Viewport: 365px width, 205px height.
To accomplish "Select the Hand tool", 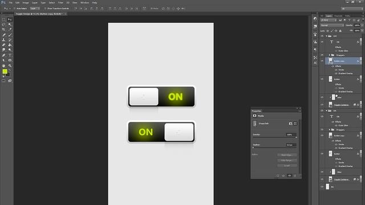I will pyautogui.click(x=4, y=66).
